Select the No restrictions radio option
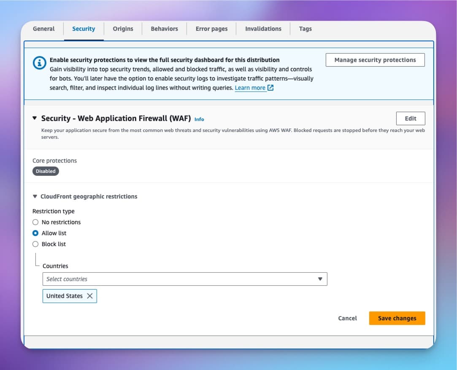The image size is (457, 370). tap(35, 222)
